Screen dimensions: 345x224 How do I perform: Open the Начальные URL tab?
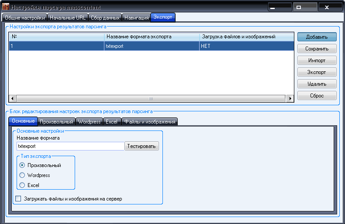(x=68, y=18)
